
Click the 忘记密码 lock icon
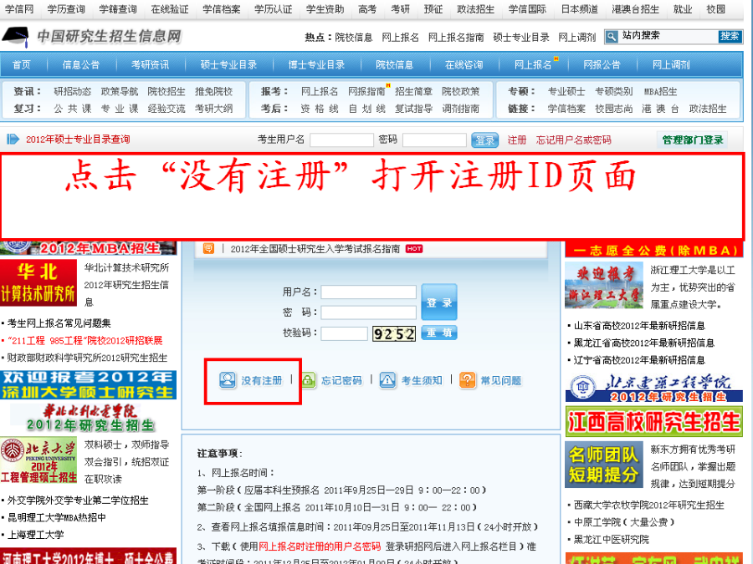click(308, 380)
